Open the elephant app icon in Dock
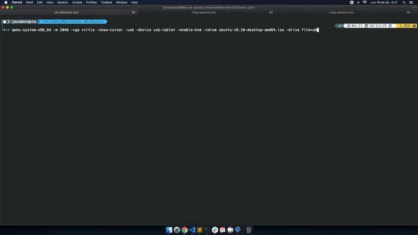This screenshot has height=235, width=418. (231, 230)
